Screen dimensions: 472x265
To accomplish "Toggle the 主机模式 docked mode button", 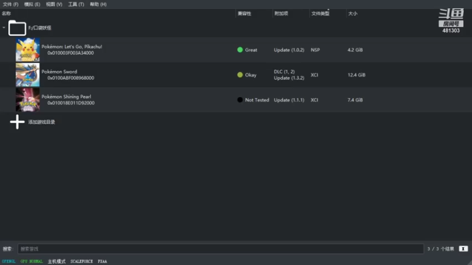I will pyautogui.click(x=57, y=261).
